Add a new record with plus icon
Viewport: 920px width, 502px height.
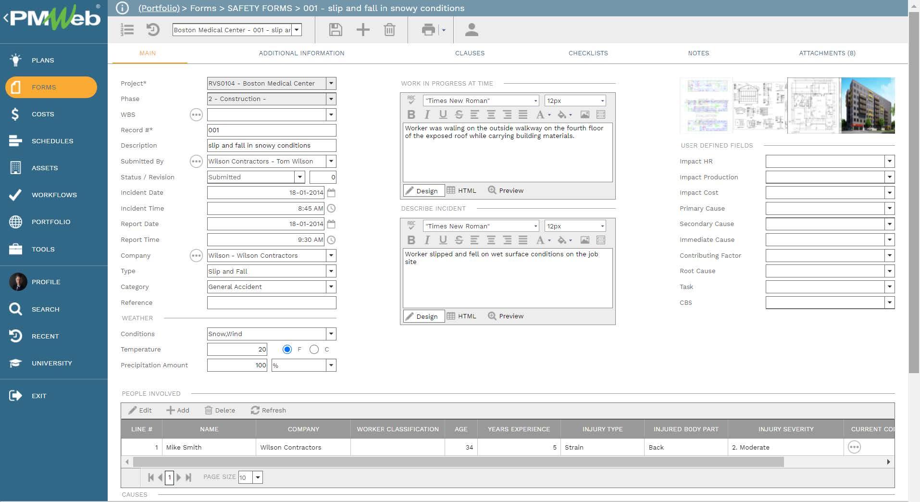pyautogui.click(x=363, y=30)
